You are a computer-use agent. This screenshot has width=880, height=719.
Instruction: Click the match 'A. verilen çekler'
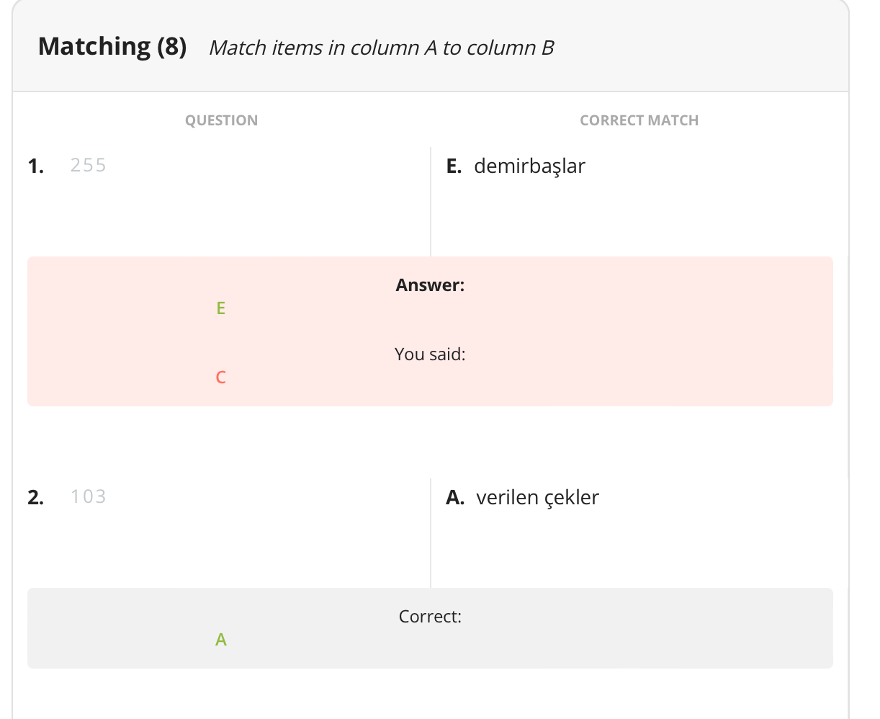[523, 498]
